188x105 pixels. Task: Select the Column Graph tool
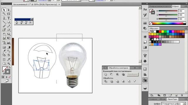9,43
